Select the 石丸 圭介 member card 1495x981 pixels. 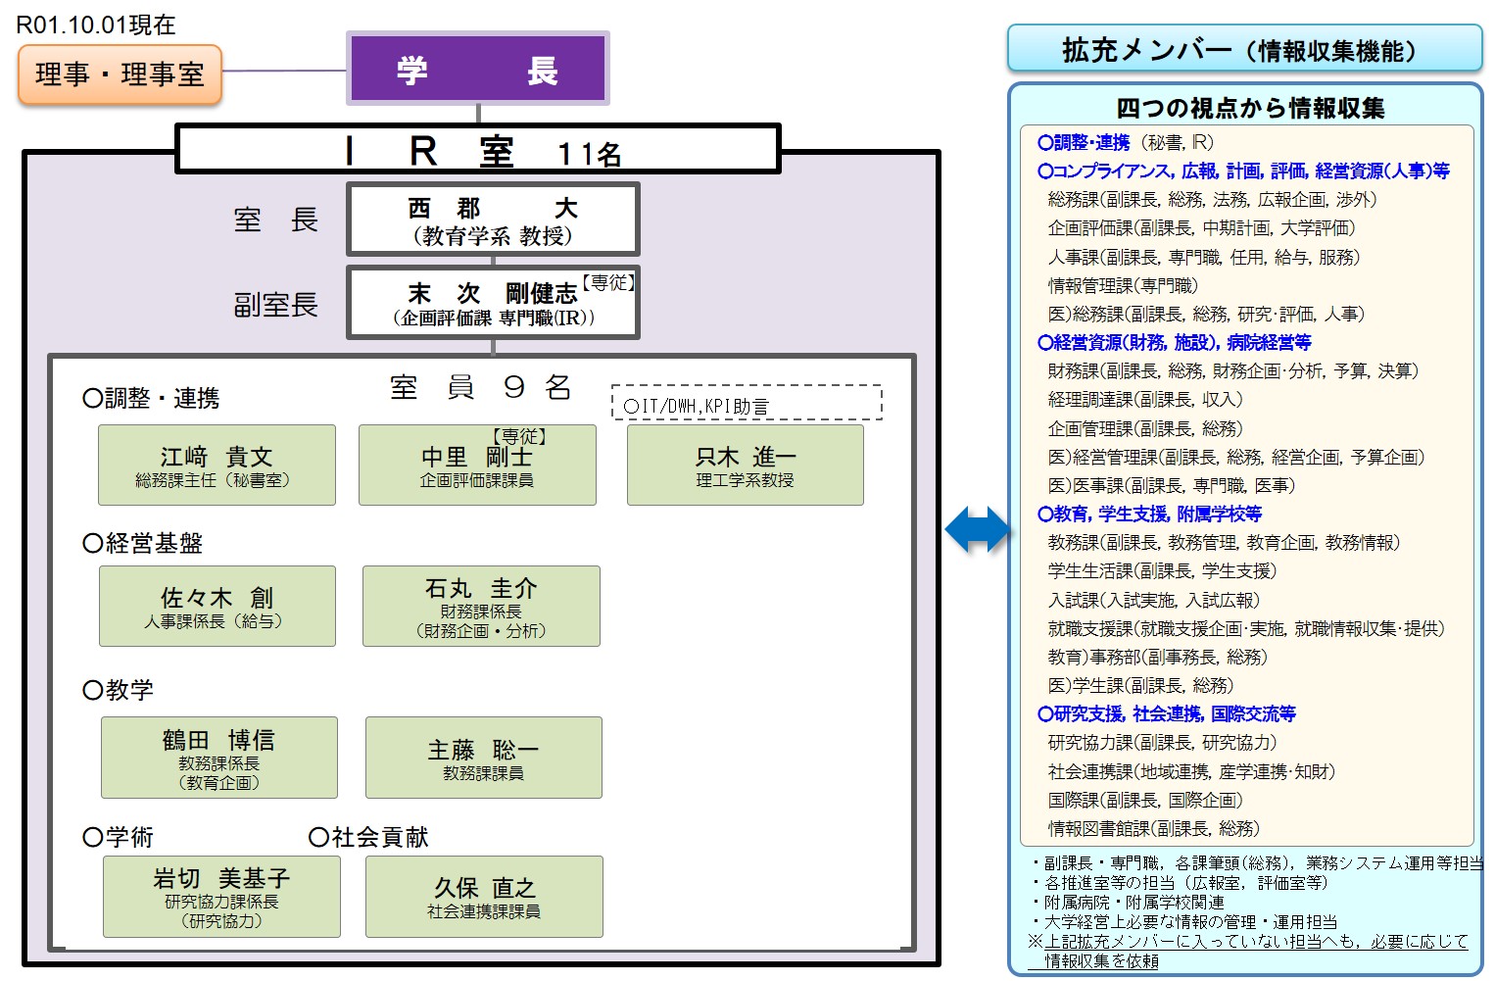coord(481,606)
